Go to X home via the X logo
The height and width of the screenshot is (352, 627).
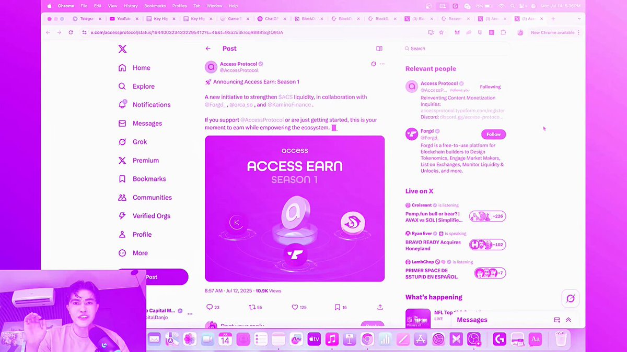pyautogui.click(x=122, y=49)
